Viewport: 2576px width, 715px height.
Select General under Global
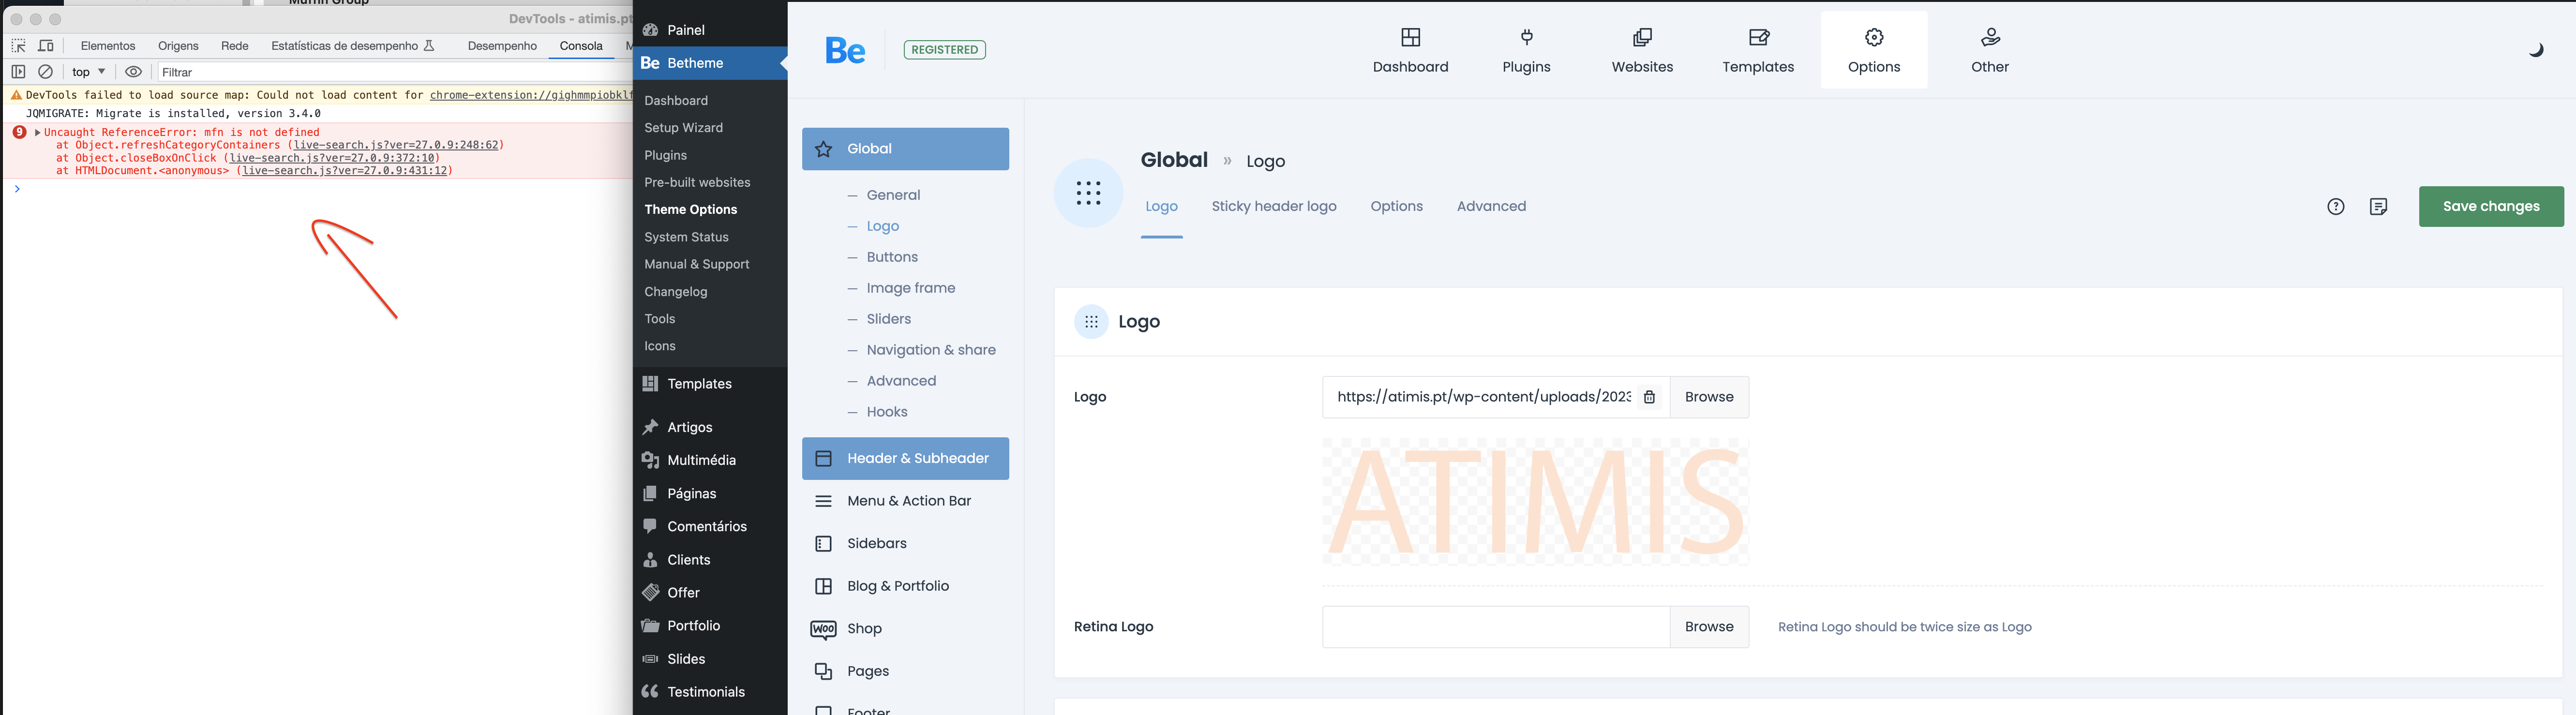tap(893, 195)
